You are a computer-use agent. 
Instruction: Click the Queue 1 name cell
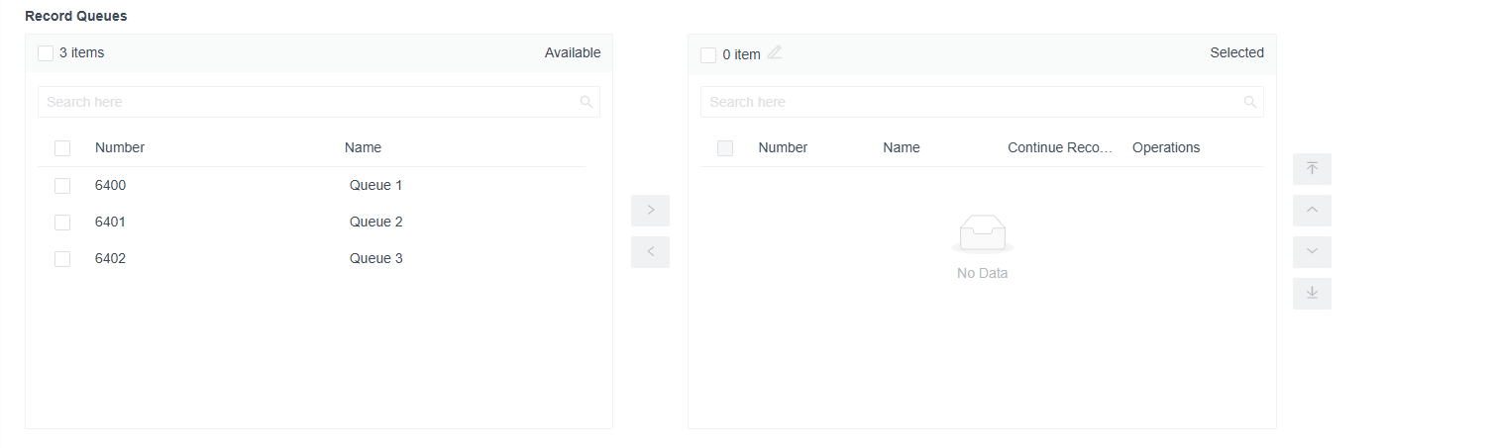pos(376,185)
